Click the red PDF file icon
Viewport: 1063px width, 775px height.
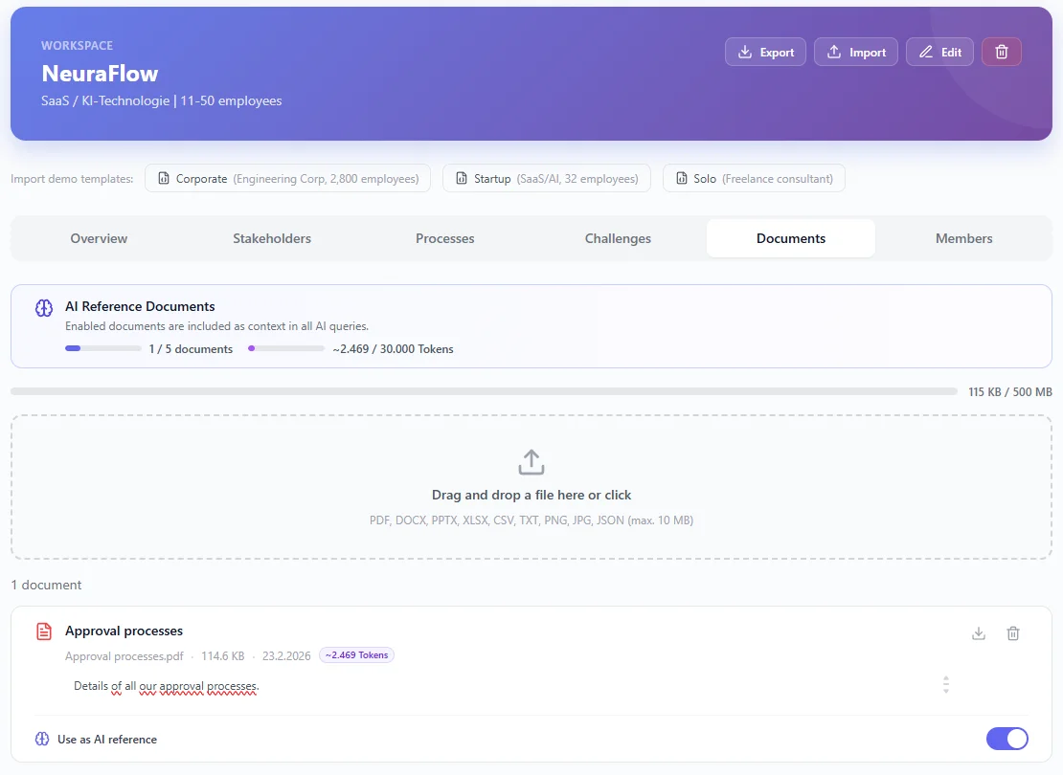tap(43, 631)
